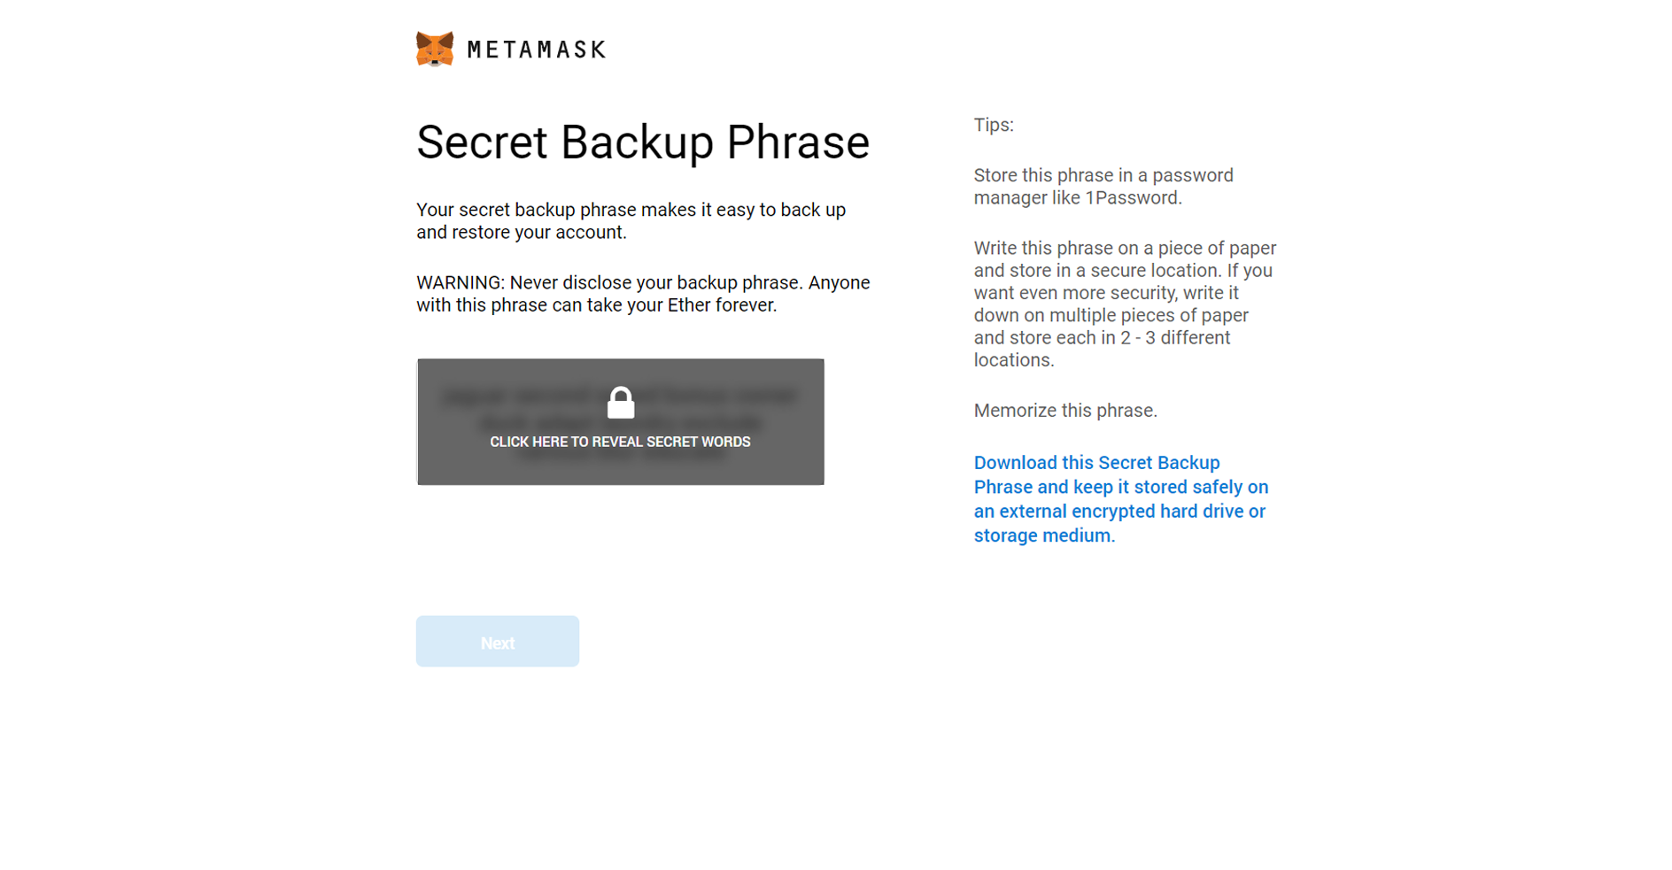Click the white padlock icon

621,403
